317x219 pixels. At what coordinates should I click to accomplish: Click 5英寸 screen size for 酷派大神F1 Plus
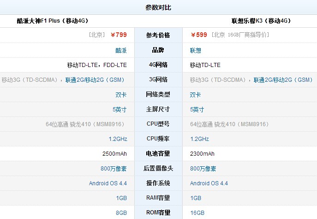pyautogui.click(x=120, y=109)
